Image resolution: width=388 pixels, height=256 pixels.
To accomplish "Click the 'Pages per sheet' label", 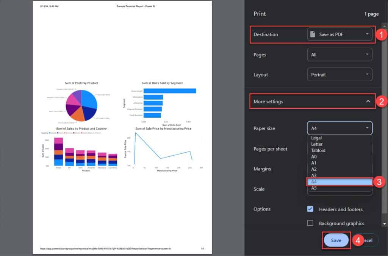I will (270, 149).
